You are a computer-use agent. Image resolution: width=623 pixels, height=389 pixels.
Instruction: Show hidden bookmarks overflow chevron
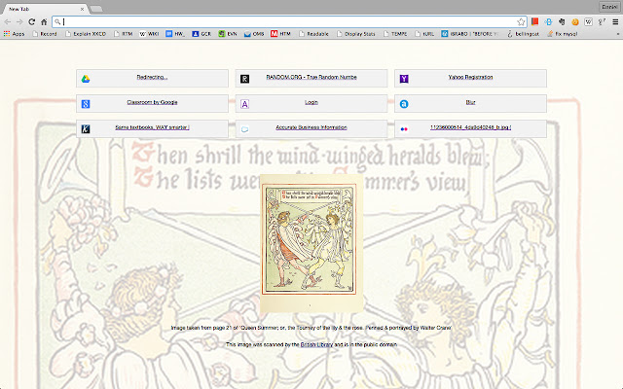pyautogui.click(x=618, y=34)
